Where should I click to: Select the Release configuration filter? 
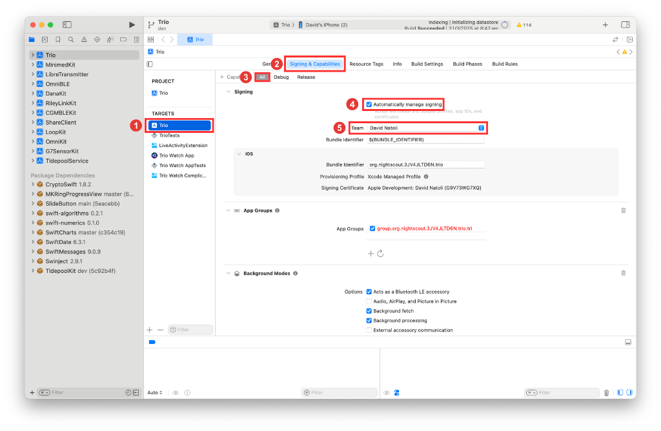point(306,77)
